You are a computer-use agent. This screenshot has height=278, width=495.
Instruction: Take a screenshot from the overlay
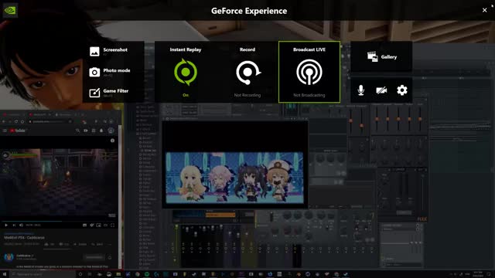tap(108, 51)
